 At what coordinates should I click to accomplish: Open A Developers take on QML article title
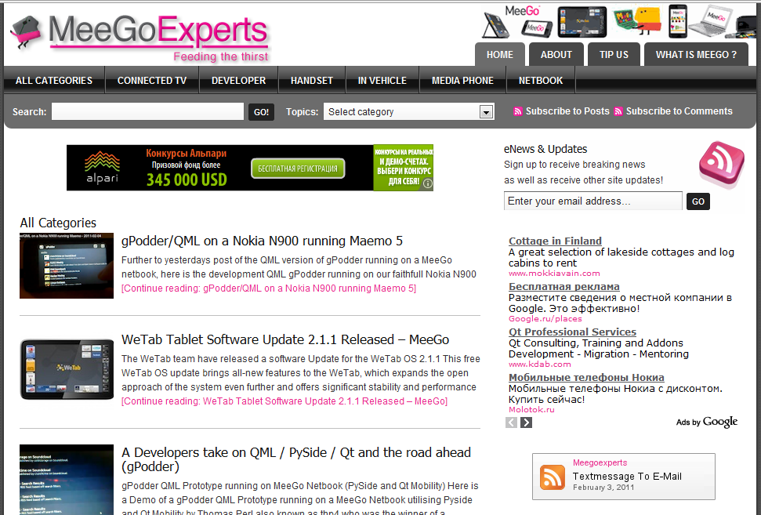point(296,459)
